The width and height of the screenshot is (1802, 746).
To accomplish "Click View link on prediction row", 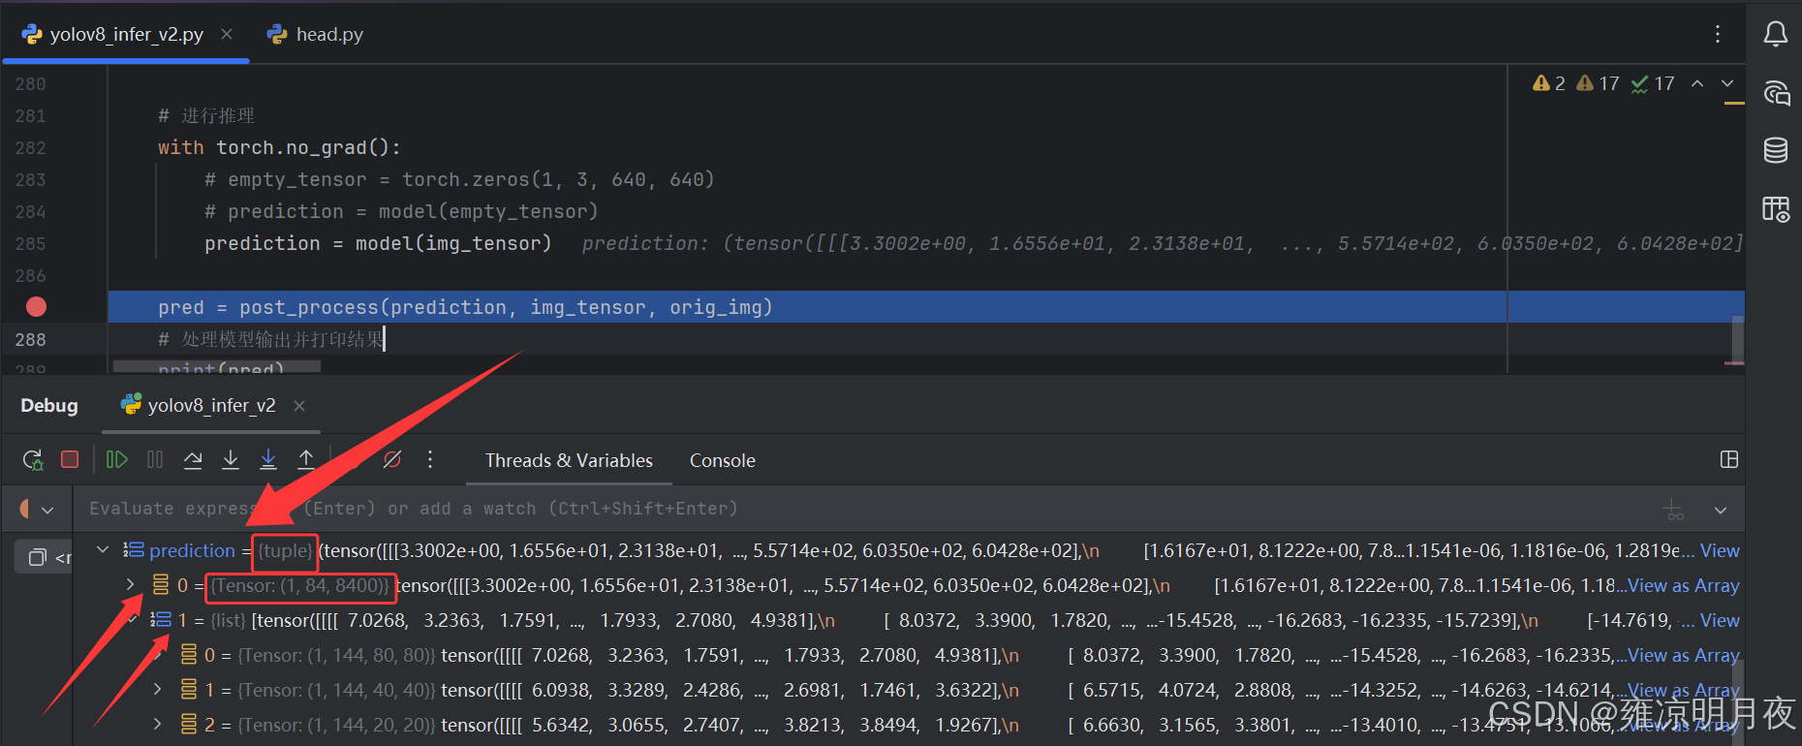I will (1720, 550).
